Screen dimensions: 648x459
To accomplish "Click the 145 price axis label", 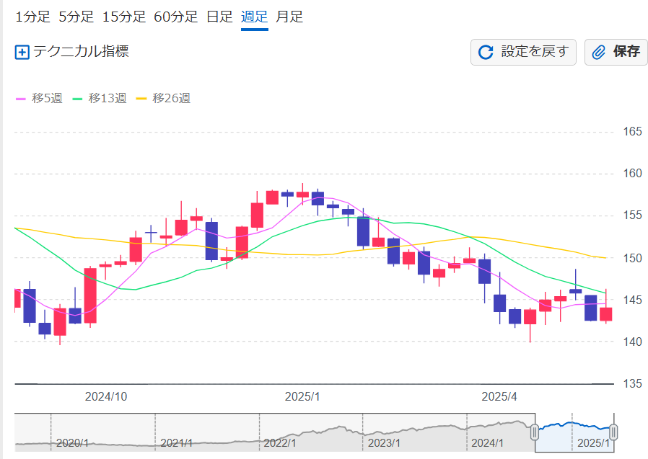I will tap(633, 300).
